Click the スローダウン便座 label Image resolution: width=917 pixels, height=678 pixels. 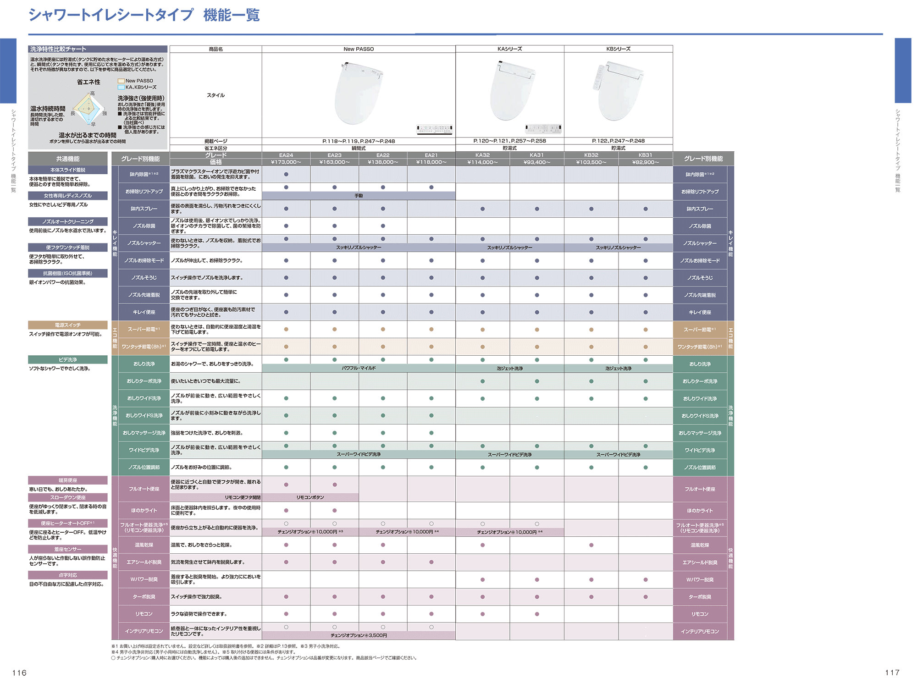(68, 497)
